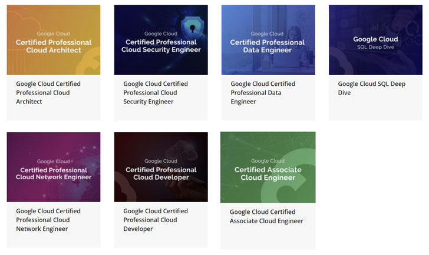Follow the Professional Cloud Developer title link
Screen dimensions: 429x255
coord(156,220)
